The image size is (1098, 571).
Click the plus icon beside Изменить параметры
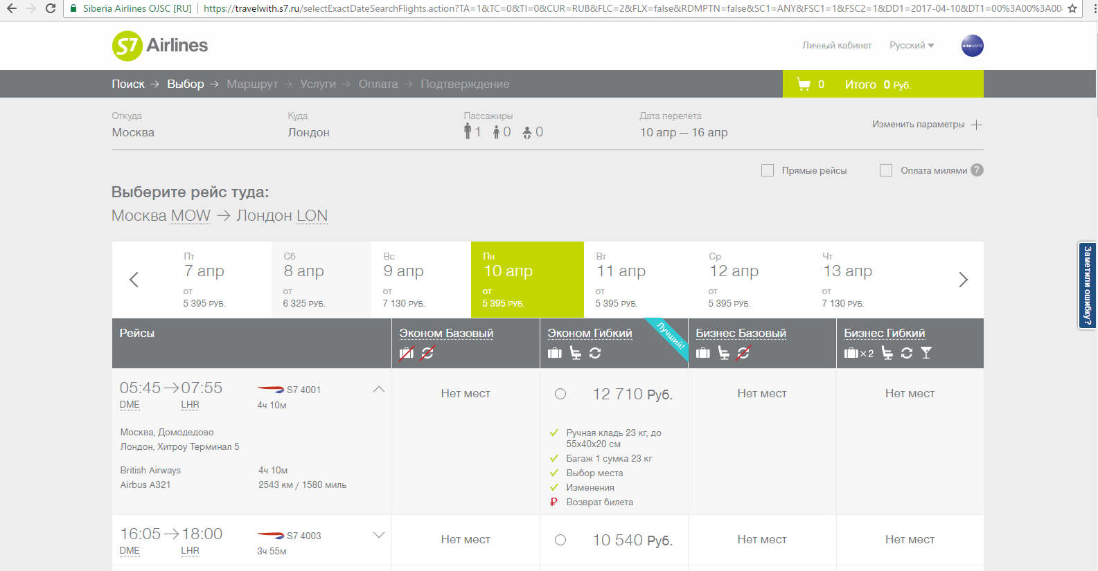(x=977, y=125)
